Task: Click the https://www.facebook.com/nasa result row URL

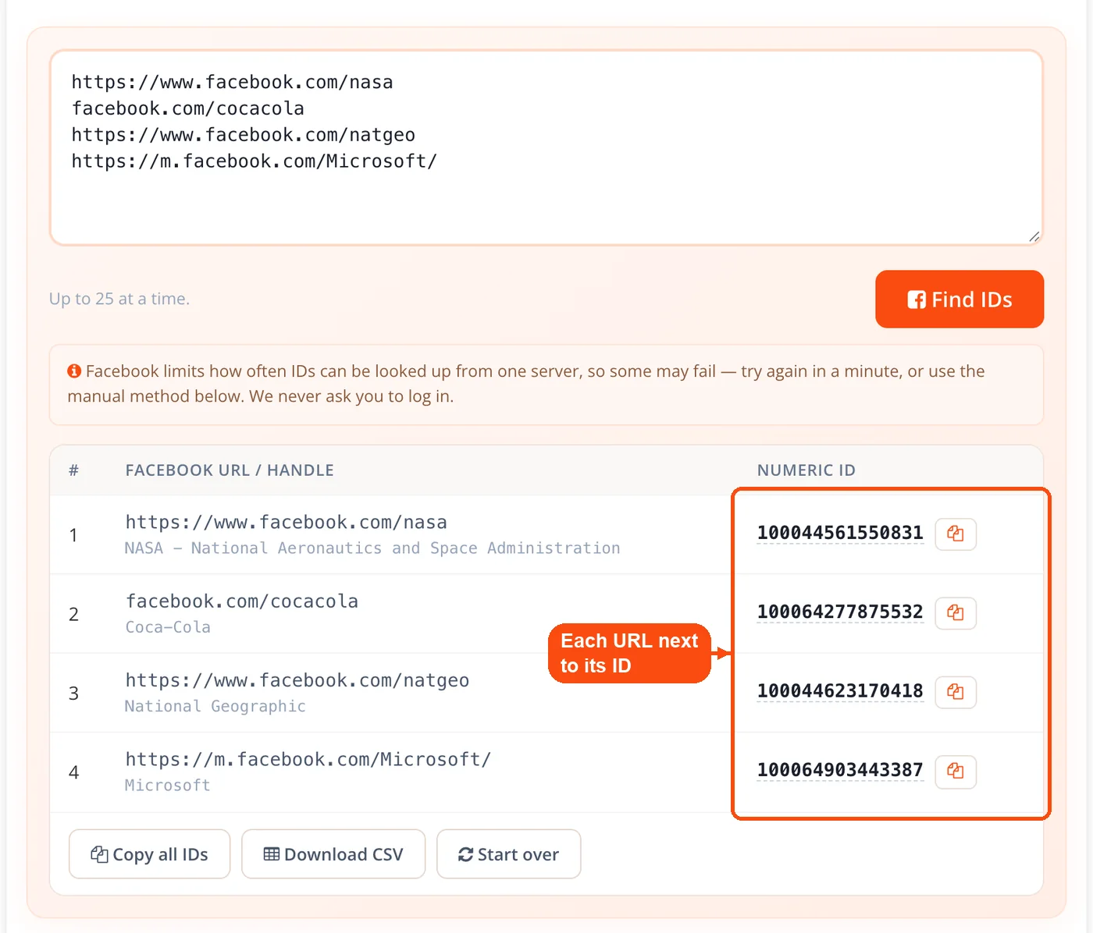Action: tap(287, 522)
